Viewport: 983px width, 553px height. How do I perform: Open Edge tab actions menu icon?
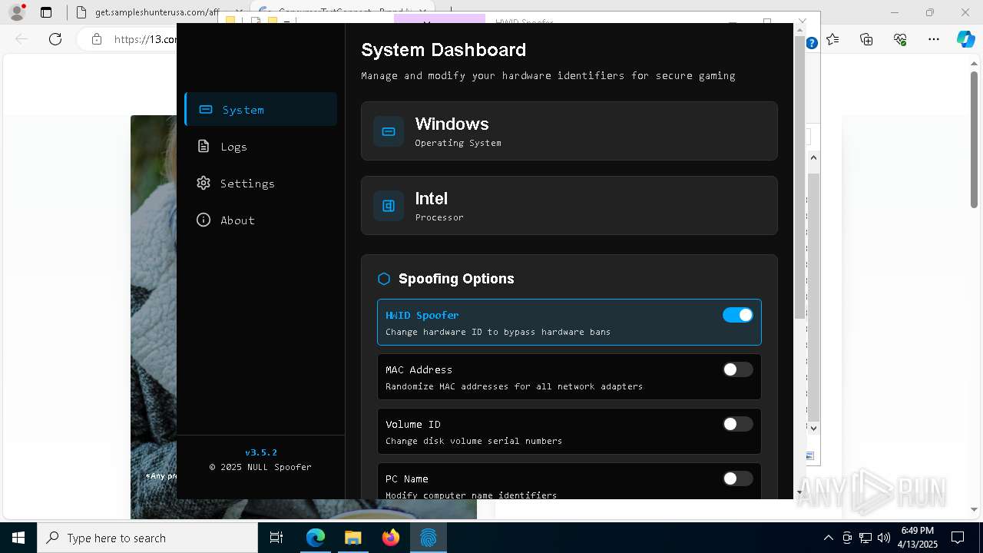coord(46,12)
